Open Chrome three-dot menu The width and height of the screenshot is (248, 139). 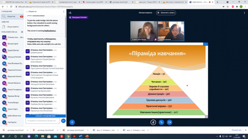point(245,6)
